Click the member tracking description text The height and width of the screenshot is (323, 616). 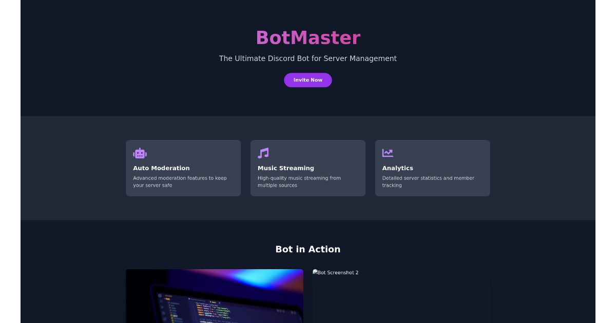tap(428, 181)
